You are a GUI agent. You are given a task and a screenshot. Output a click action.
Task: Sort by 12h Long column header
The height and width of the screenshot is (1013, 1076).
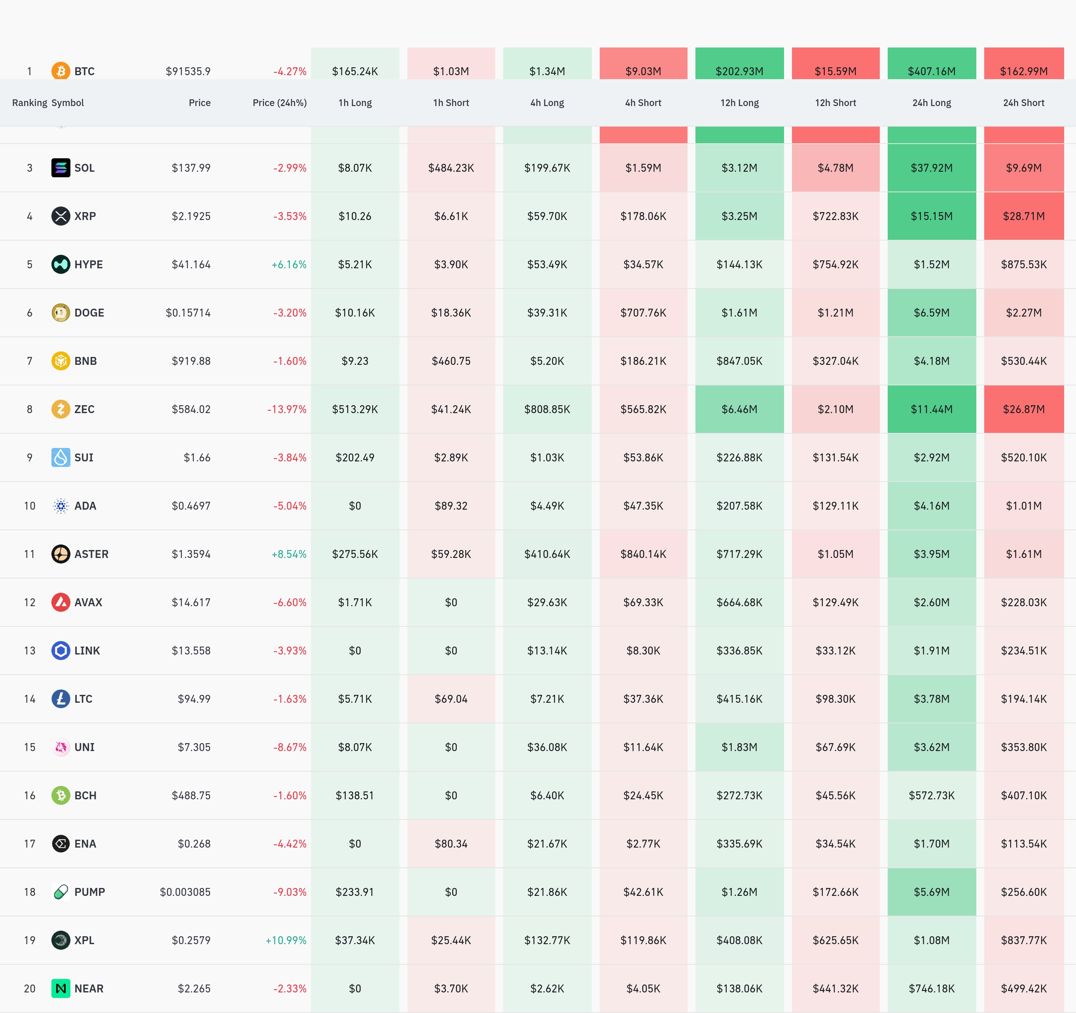coord(739,103)
